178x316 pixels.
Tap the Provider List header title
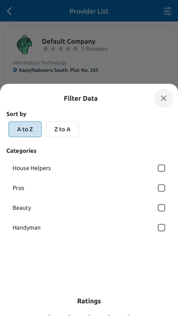click(89, 11)
